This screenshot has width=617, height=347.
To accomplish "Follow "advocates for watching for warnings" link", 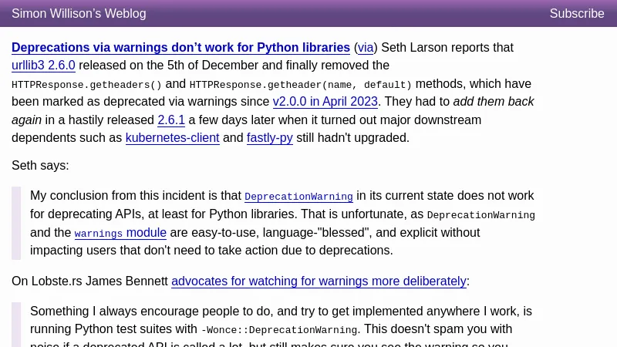I will pyautogui.click(x=319, y=281).
